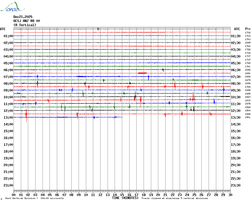
Task: Click the 06:30 half-hour label
Action: click(235, 70)
